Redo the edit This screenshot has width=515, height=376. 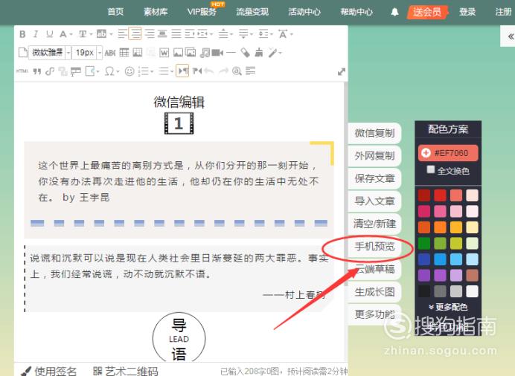point(223,71)
